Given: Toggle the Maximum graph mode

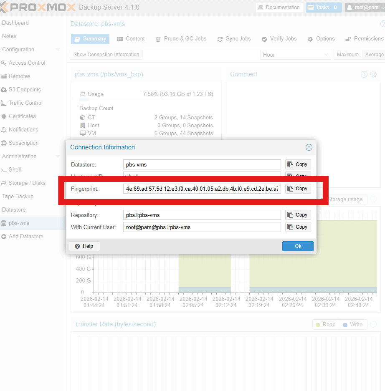Looking at the screenshot, I should (347, 55).
